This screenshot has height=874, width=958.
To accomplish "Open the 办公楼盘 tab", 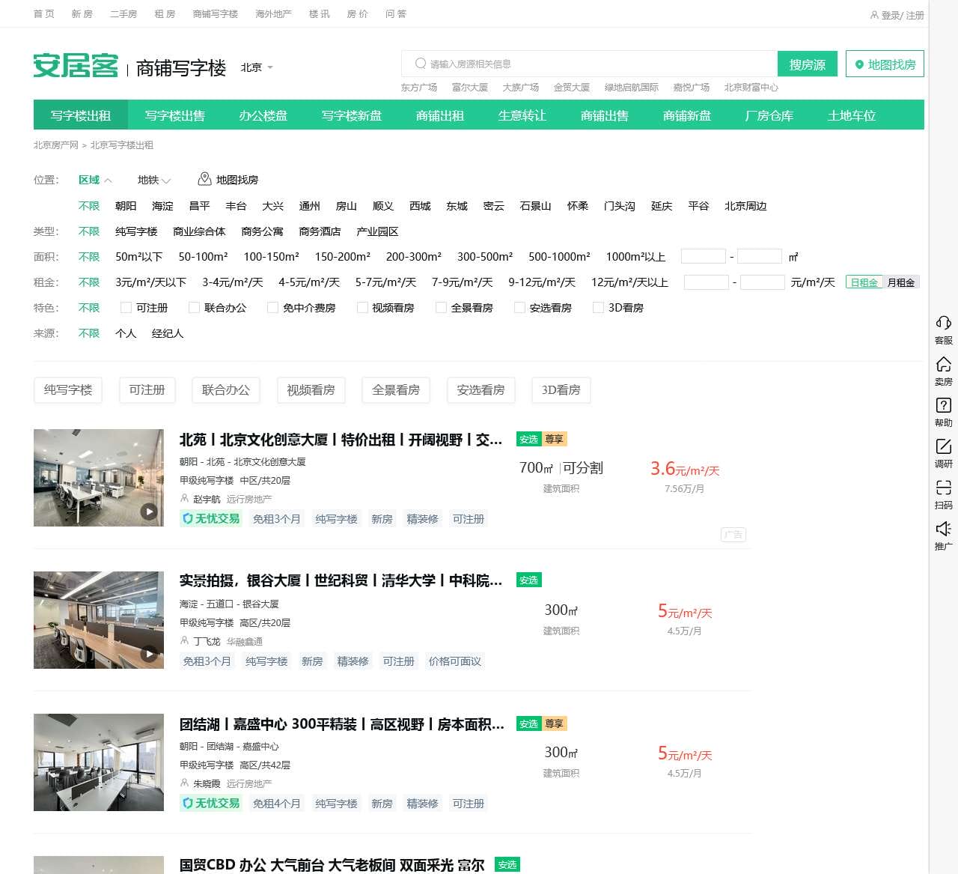I will (263, 115).
